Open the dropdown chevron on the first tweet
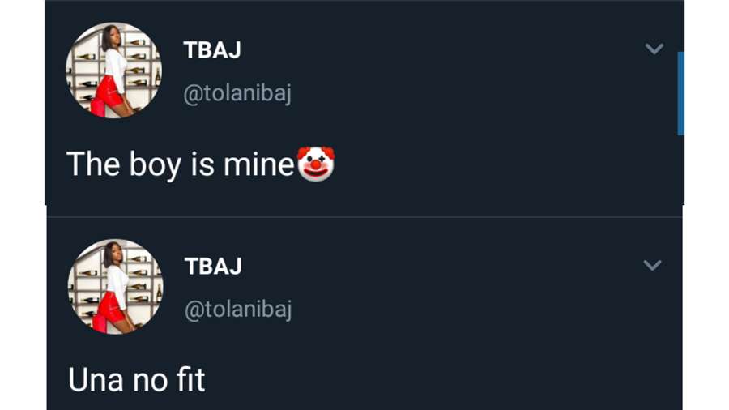Image resolution: width=729 pixels, height=410 pixels. tap(654, 49)
